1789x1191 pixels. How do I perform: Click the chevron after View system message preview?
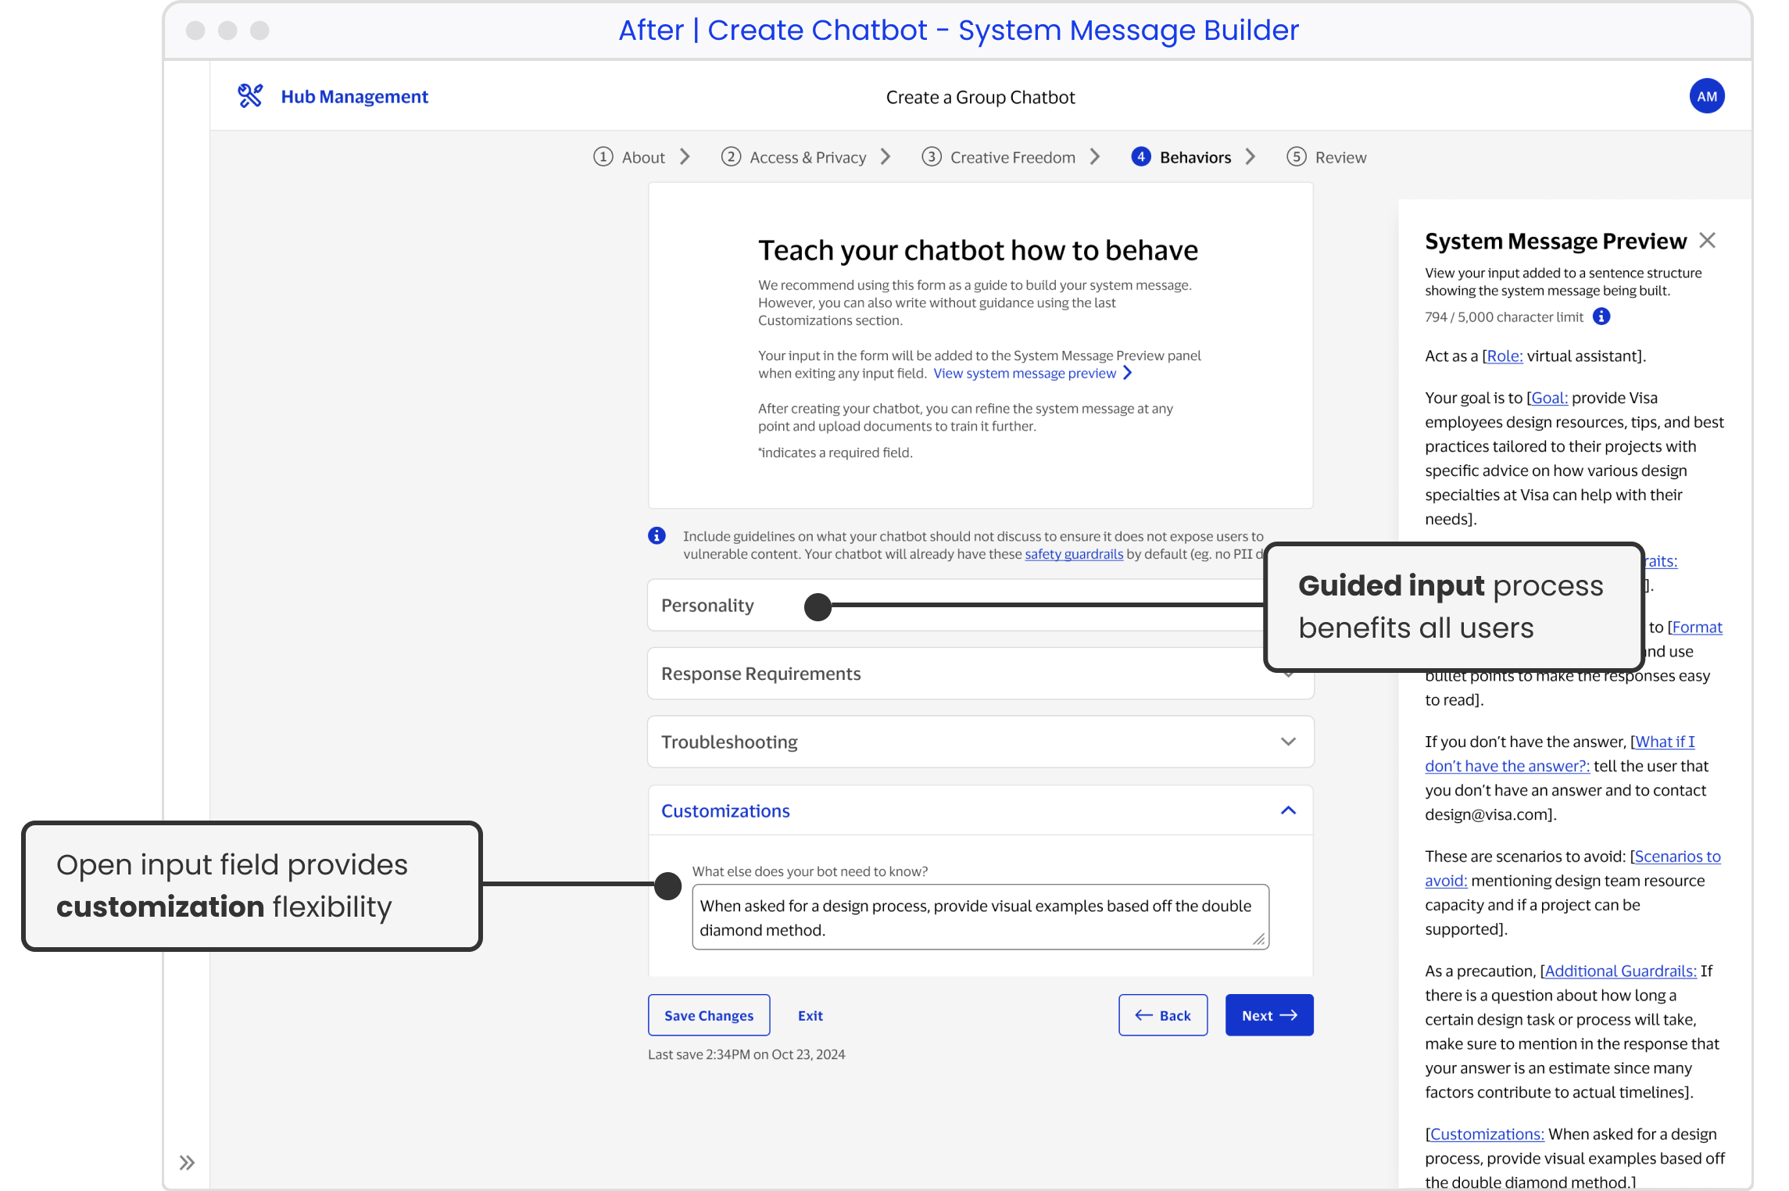[x=1128, y=373]
